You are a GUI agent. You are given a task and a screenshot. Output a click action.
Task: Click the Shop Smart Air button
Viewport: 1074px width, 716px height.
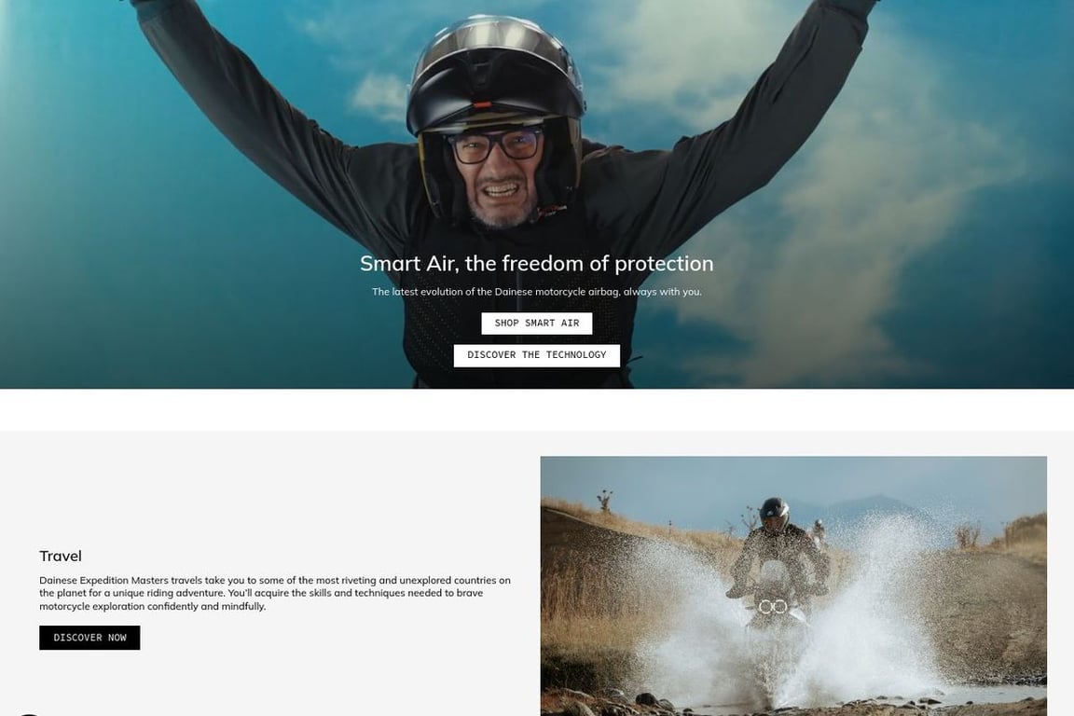click(x=536, y=324)
